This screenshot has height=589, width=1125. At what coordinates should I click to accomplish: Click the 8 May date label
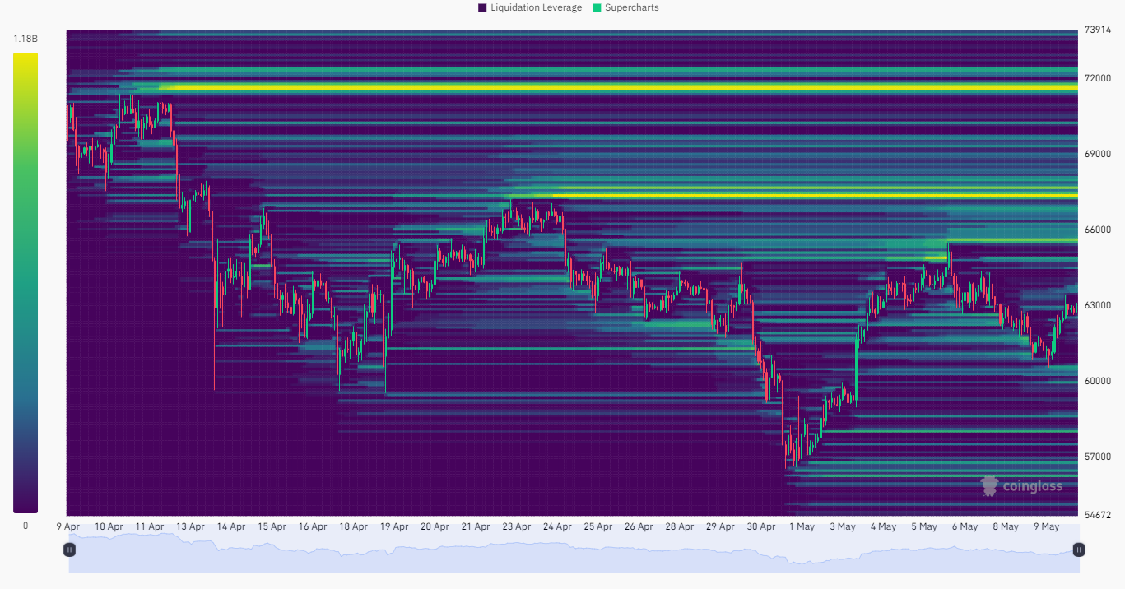click(1006, 526)
